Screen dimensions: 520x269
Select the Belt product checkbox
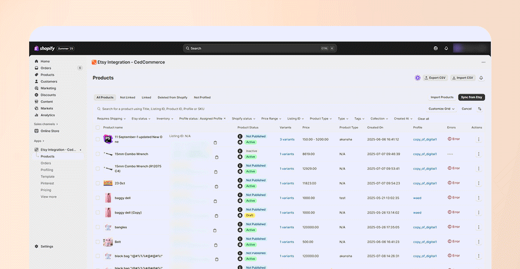[98, 242]
